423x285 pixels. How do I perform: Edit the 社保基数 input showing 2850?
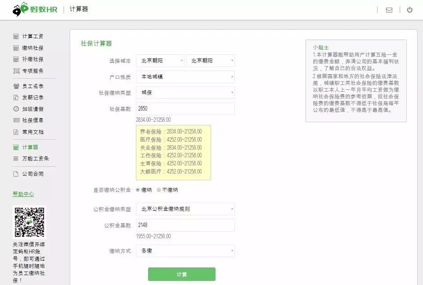tap(185, 109)
